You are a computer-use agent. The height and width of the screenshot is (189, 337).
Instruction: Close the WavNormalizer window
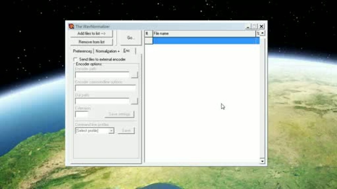pyautogui.click(x=262, y=26)
